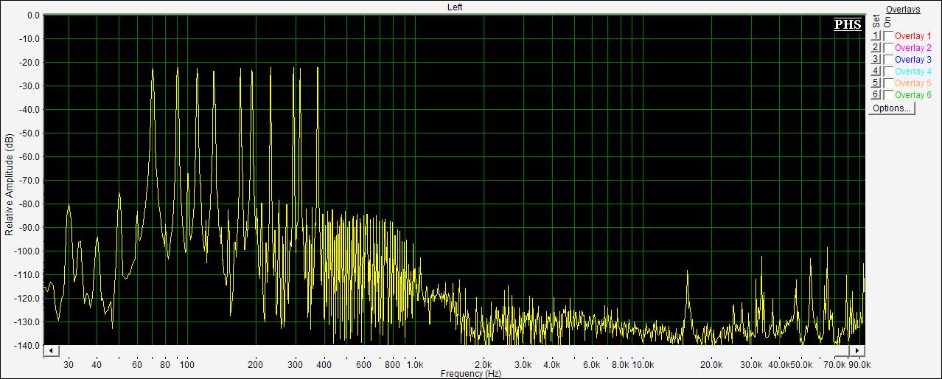942x379 pixels.
Task: Click the Set 2 overlay button
Action: (x=876, y=48)
